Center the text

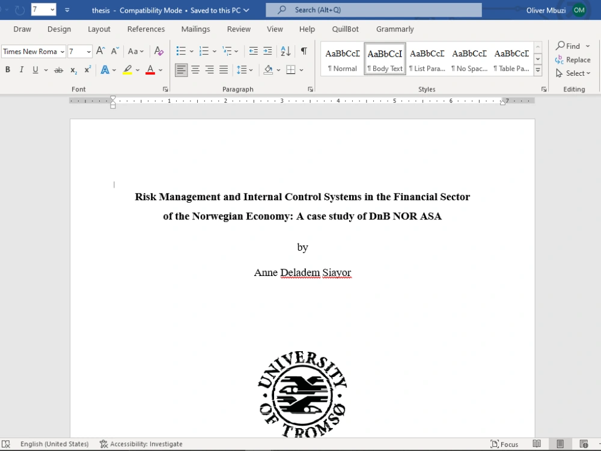click(x=195, y=70)
